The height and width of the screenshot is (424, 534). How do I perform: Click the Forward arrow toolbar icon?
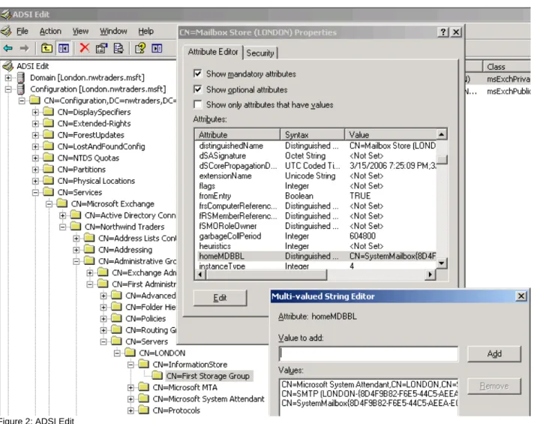point(24,48)
